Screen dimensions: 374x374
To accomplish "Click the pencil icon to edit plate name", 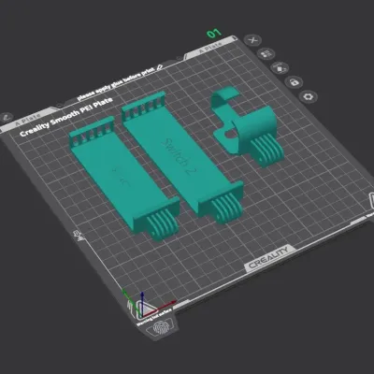I will [160, 66].
